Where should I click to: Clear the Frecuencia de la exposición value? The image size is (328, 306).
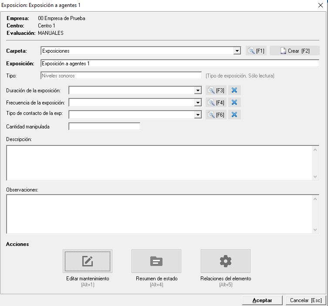(x=234, y=103)
